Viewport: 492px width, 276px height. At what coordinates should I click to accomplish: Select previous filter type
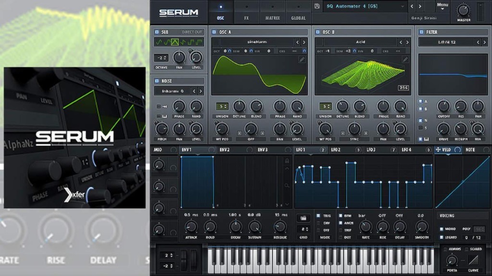478,42
